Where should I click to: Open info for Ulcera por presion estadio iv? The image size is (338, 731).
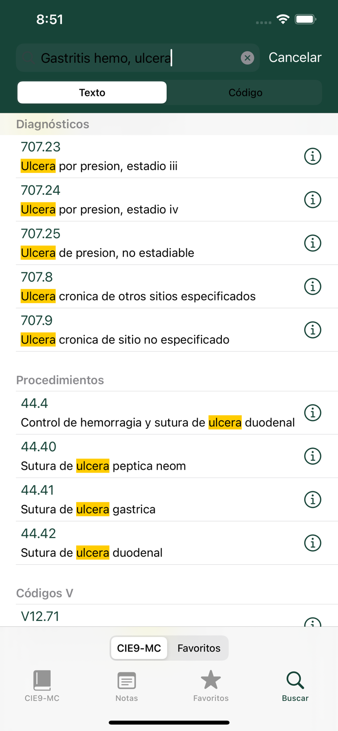(313, 200)
